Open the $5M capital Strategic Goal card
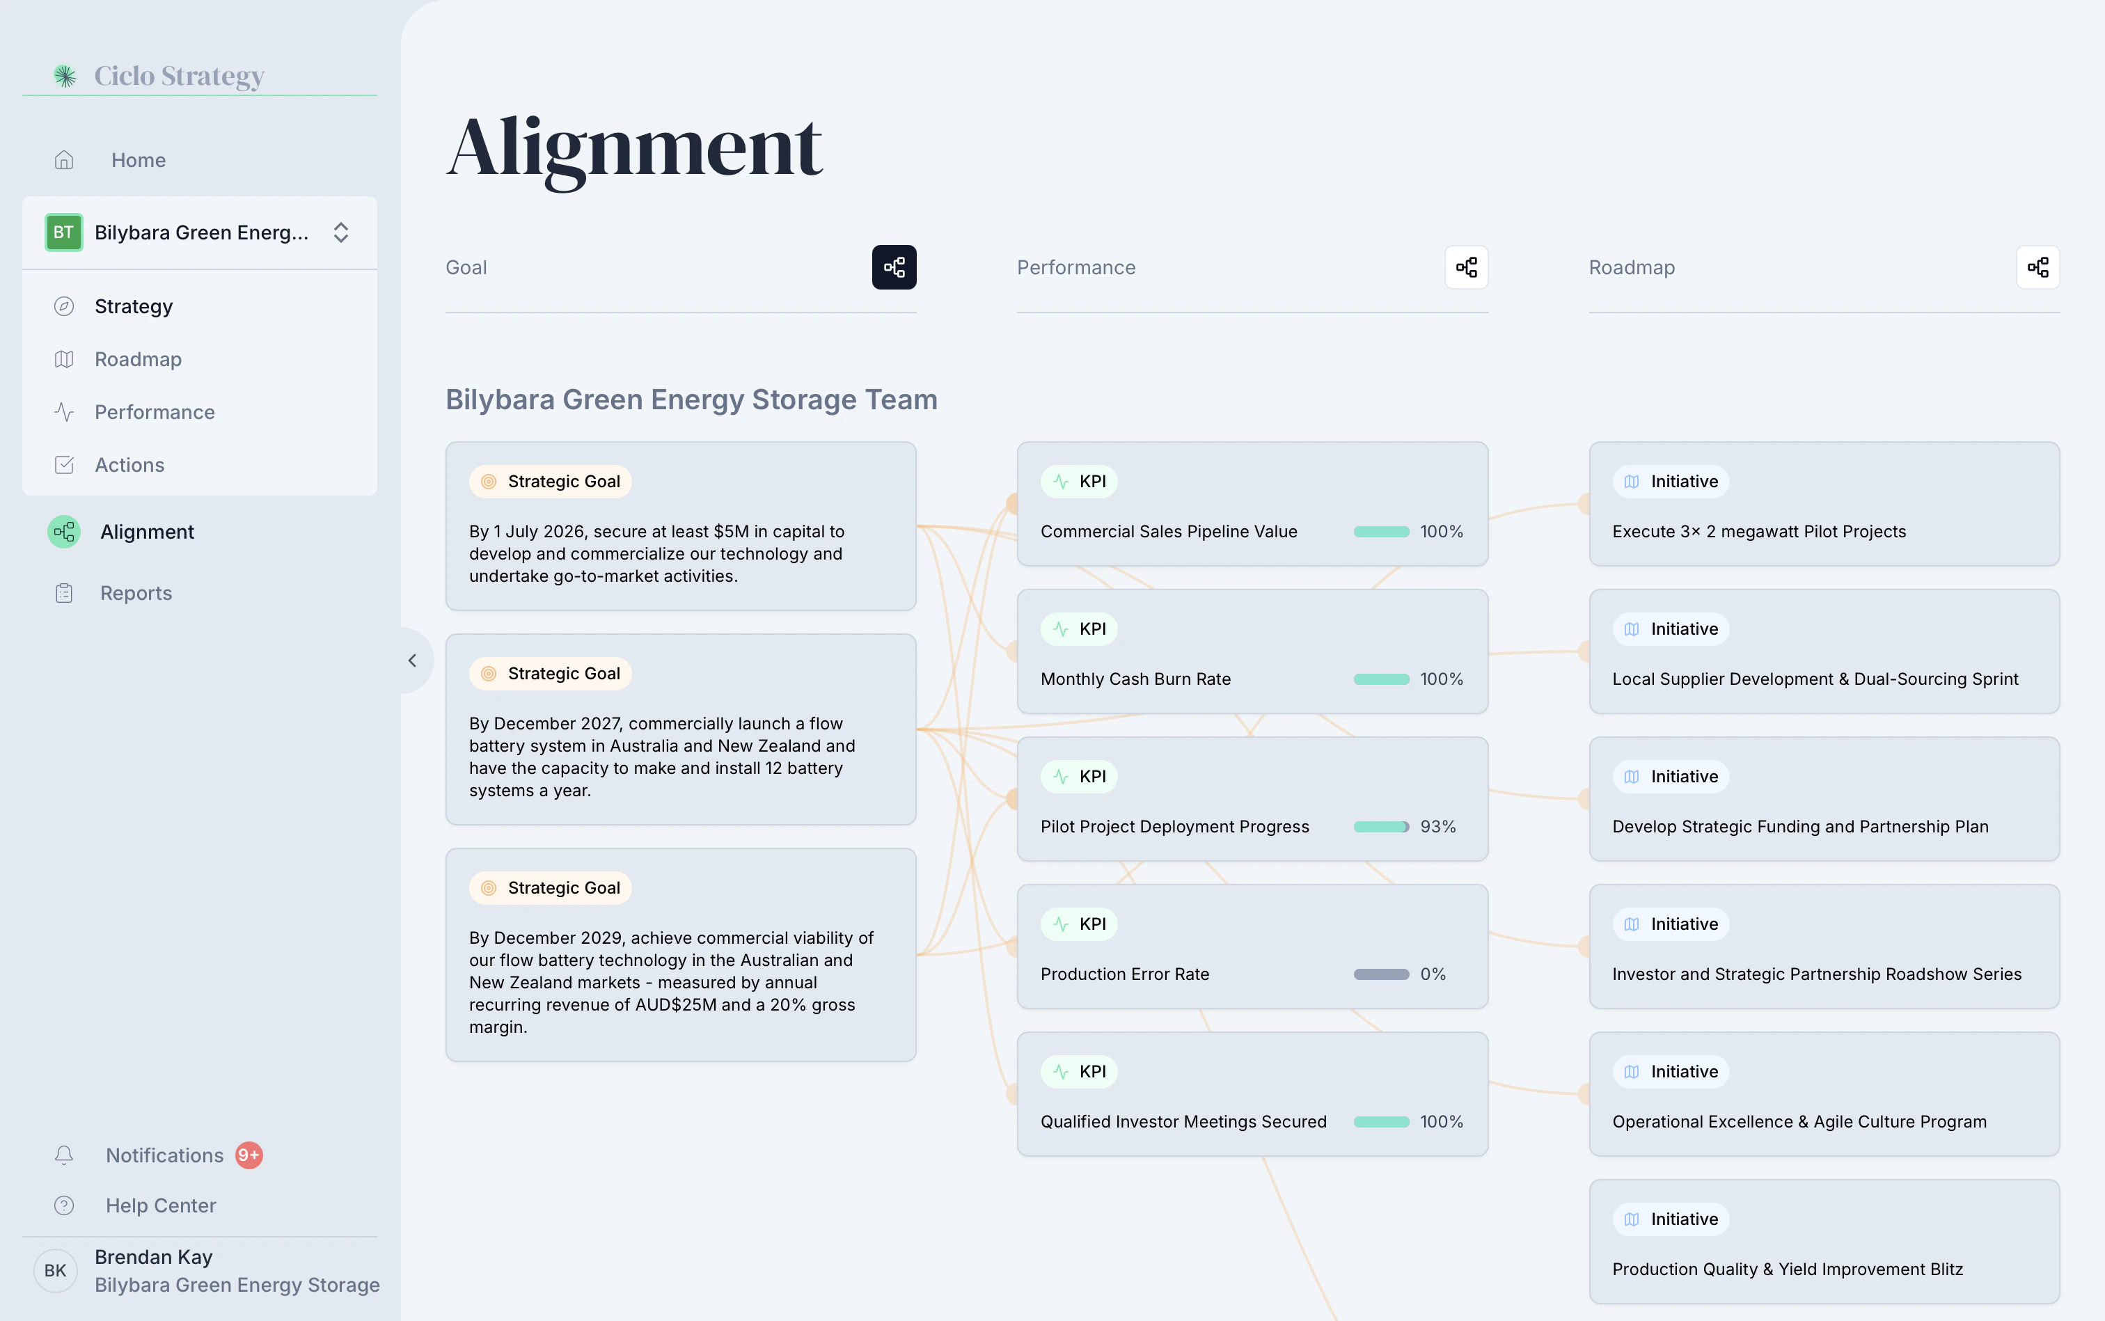Screen dimensions: 2105x1321 pos(681,526)
